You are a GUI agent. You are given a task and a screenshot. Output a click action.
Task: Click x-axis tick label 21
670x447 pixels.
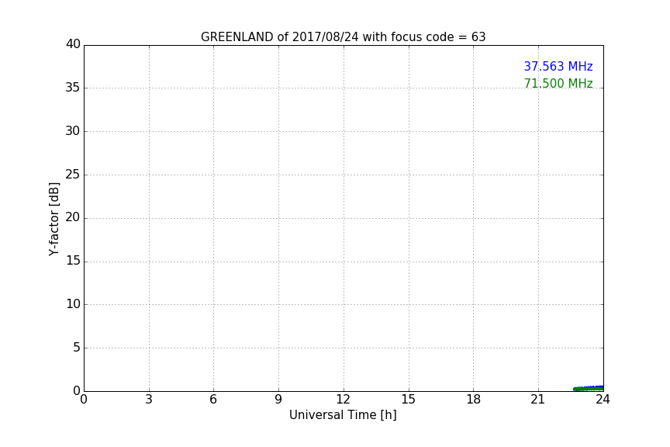[x=538, y=400]
